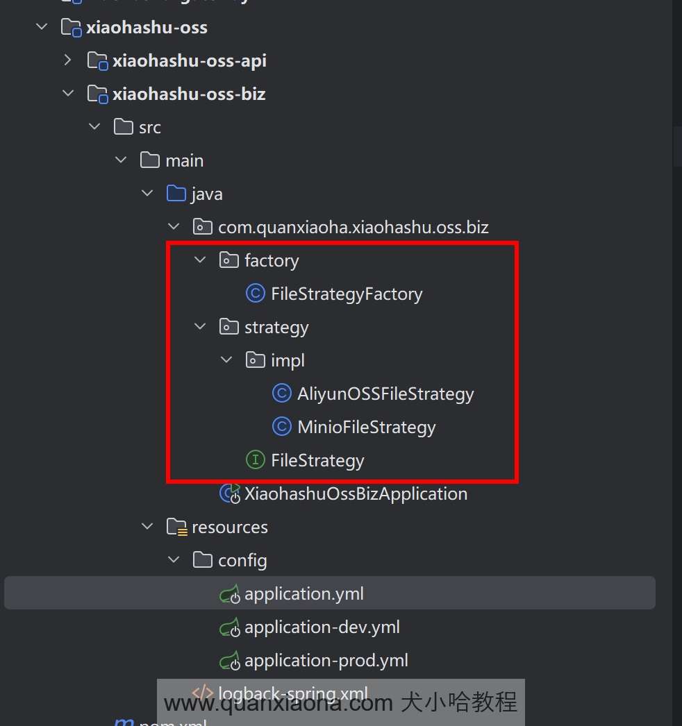682x726 pixels.
Task: Click the FileStrategy interface icon
Action: point(255,459)
